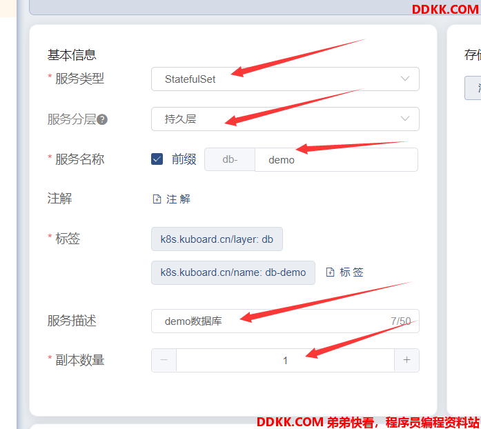481x429 pixels.
Task: Click the 服务描述 field with demo数据库
Action: pos(285,321)
